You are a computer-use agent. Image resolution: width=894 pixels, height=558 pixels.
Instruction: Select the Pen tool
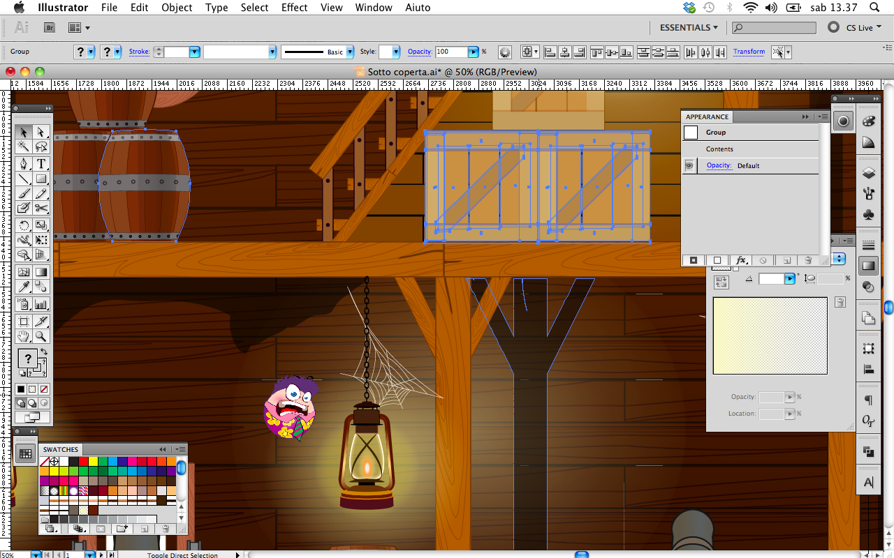(24, 164)
